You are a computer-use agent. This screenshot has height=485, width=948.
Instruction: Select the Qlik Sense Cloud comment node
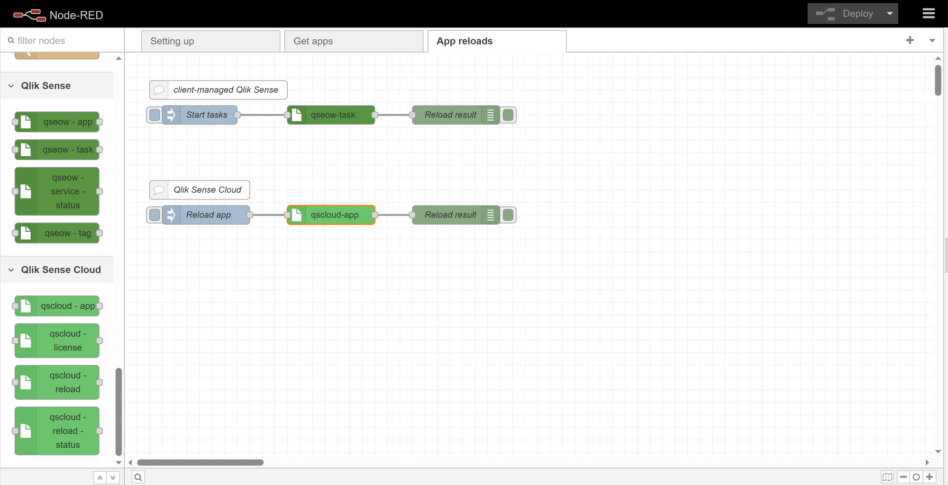[200, 190]
